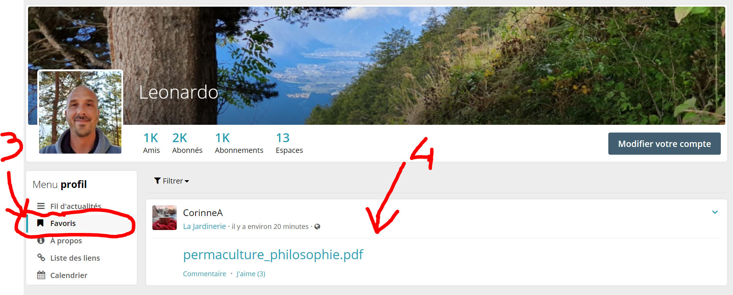View the 2K Abonnés count
733x295 pixels.
(187, 143)
